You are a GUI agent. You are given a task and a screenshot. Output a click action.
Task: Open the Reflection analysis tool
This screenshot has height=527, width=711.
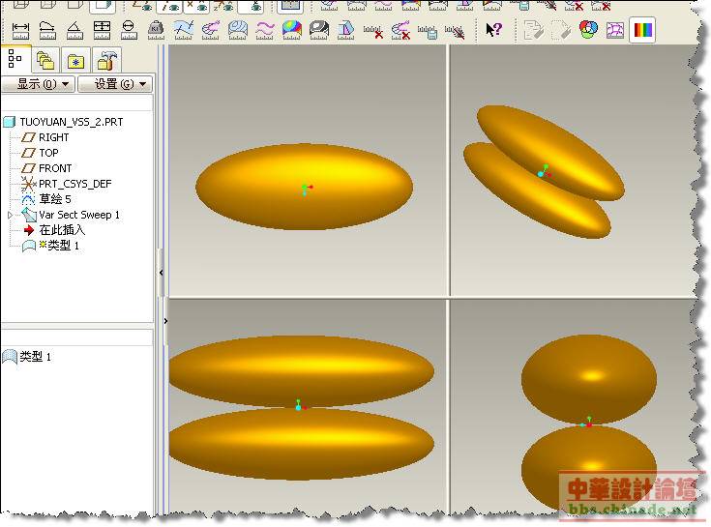coord(319,30)
